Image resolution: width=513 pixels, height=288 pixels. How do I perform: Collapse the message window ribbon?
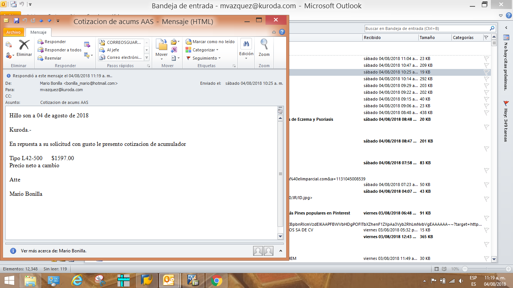point(274,32)
